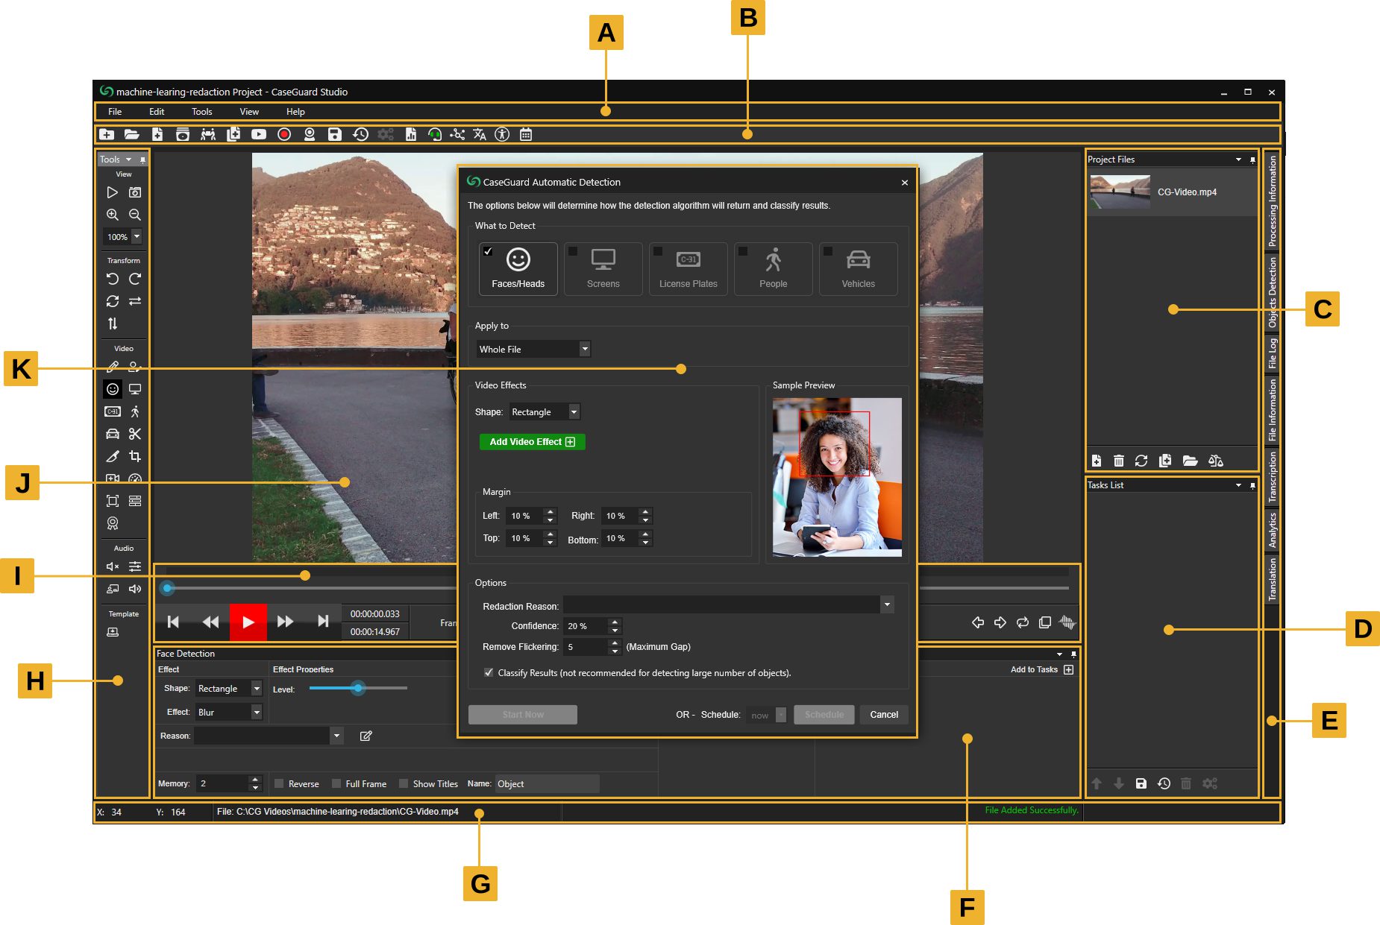Click Add to Tasks
This screenshot has width=1380, height=925.
tap(1041, 669)
